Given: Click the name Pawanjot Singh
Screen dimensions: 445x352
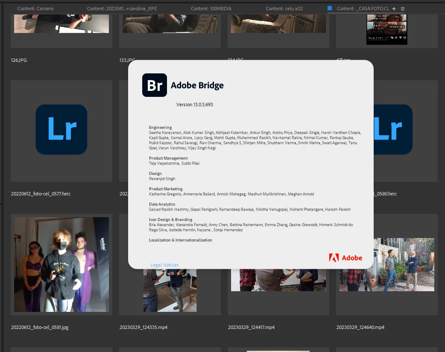Looking at the screenshot, I should coord(162,179).
